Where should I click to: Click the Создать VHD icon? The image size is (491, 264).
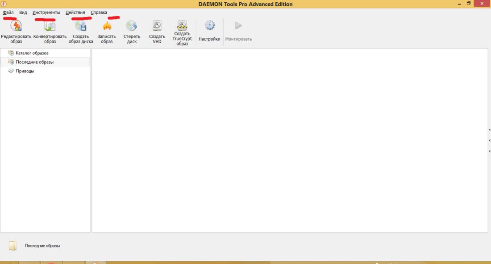click(x=157, y=26)
